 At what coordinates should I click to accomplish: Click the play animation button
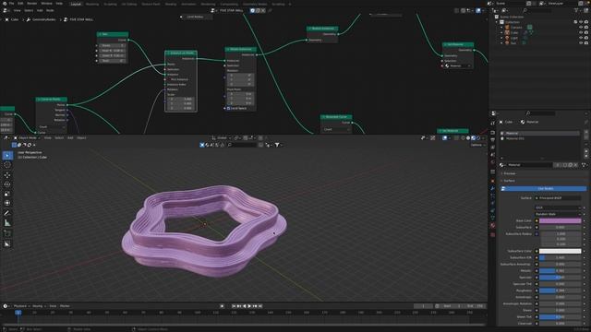(249, 306)
